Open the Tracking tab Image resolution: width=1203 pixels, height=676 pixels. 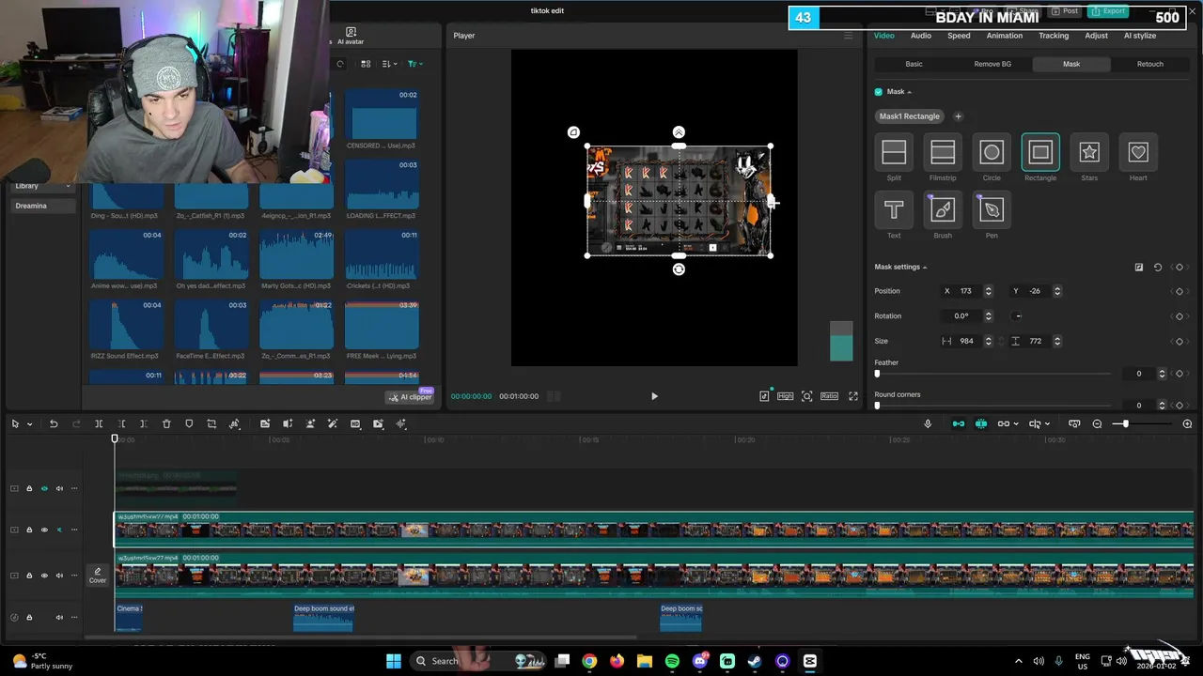click(1054, 36)
